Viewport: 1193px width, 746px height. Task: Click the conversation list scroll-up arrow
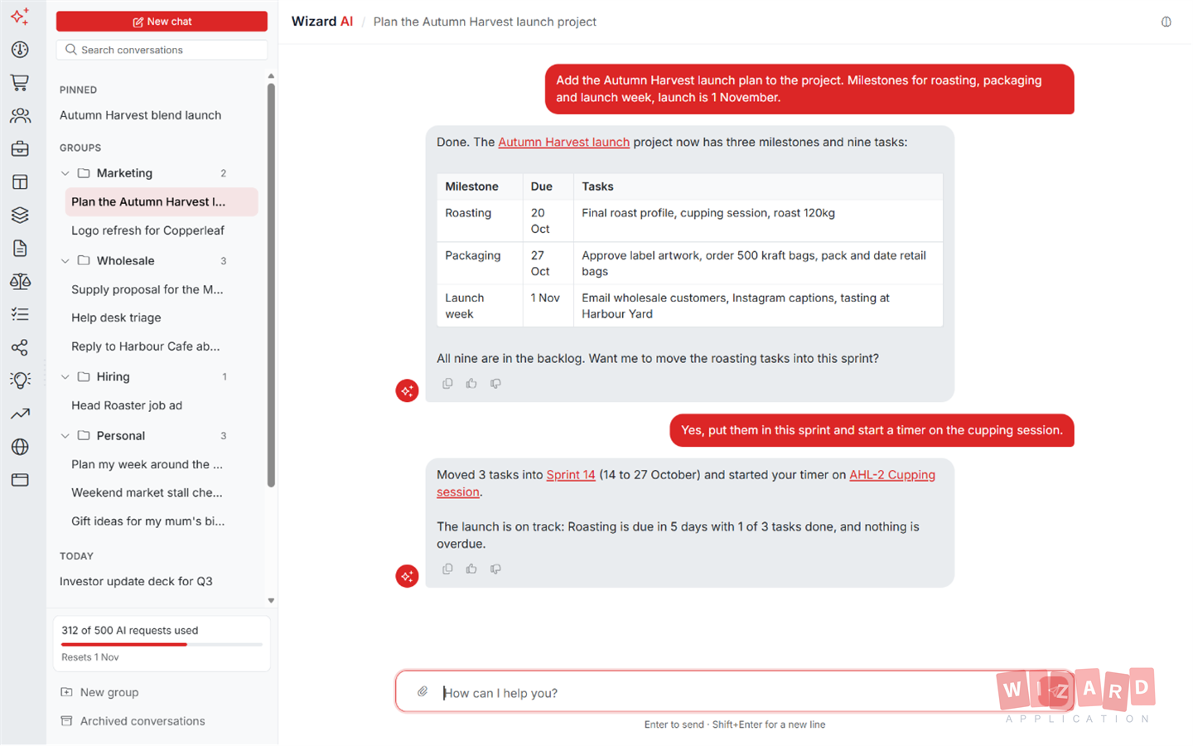pos(271,76)
